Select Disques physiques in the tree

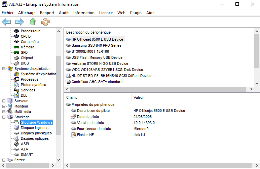[x=36, y=133]
